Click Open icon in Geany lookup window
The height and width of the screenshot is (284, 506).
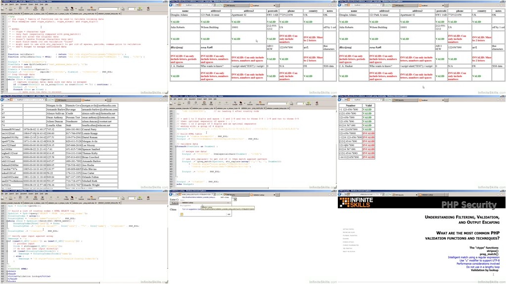tap(10, 198)
